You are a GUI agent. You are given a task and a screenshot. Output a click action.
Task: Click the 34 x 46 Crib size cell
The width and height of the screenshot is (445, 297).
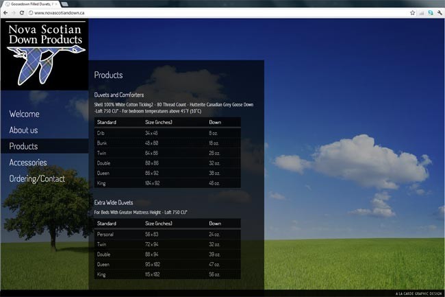point(151,133)
